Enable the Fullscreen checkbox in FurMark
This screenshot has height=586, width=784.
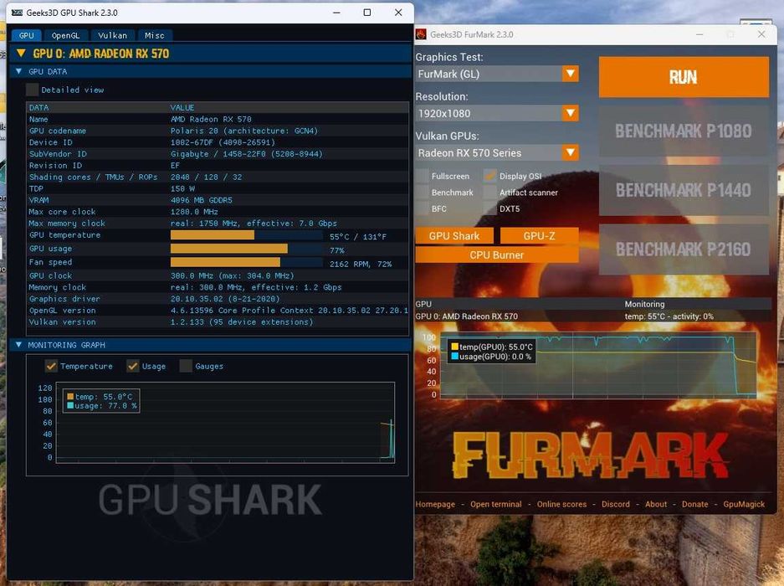click(x=423, y=176)
